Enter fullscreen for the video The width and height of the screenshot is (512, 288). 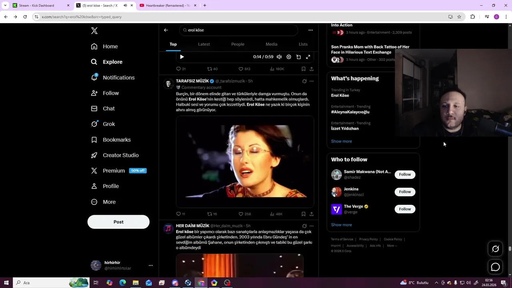(308, 57)
